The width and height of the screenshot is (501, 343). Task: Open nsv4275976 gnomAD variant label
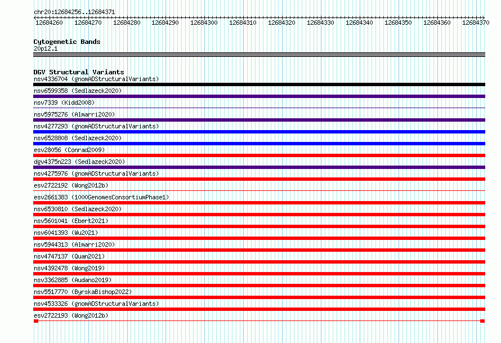click(x=96, y=173)
